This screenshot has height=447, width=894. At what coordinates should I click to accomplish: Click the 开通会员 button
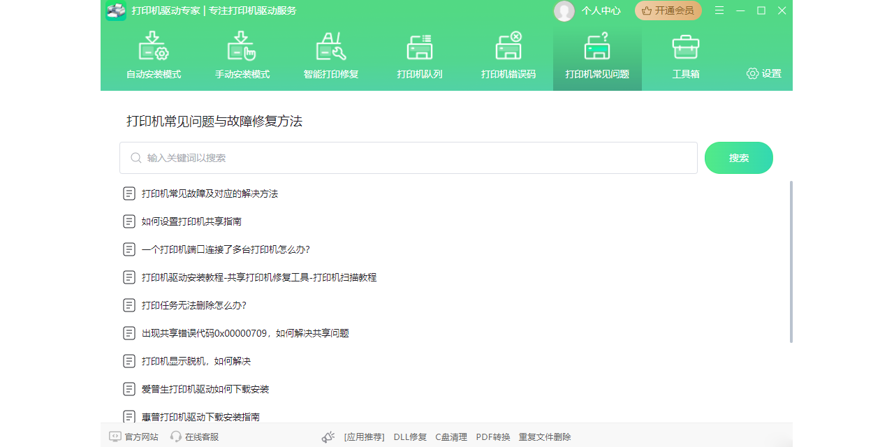pos(668,10)
